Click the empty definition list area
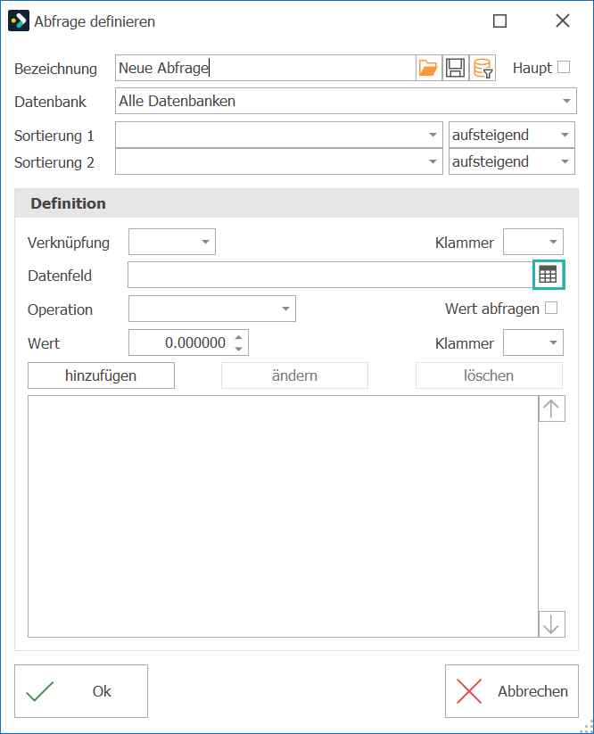The width and height of the screenshot is (594, 734). click(x=284, y=516)
